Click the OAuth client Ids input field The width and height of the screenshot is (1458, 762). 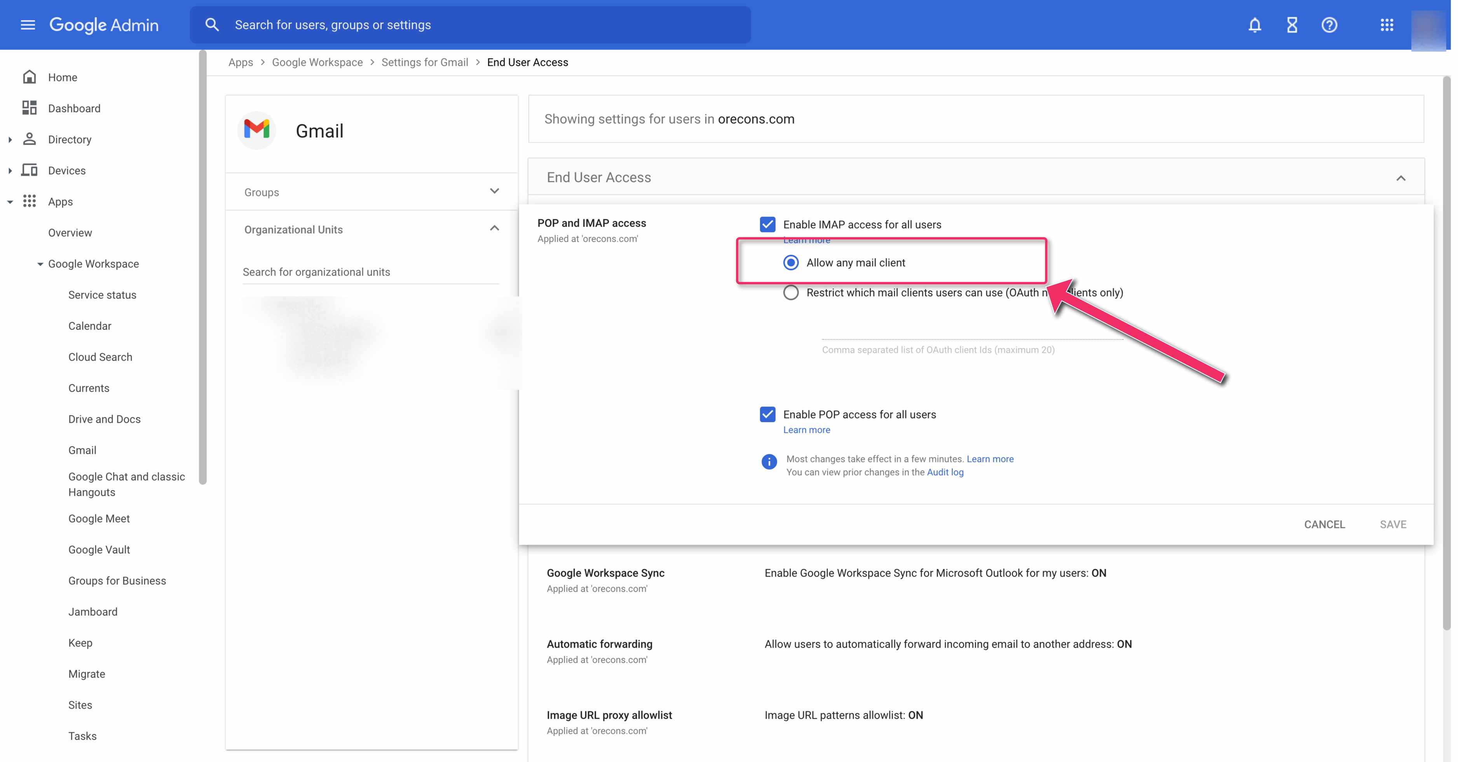pyautogui.click(x=972, y=331)
